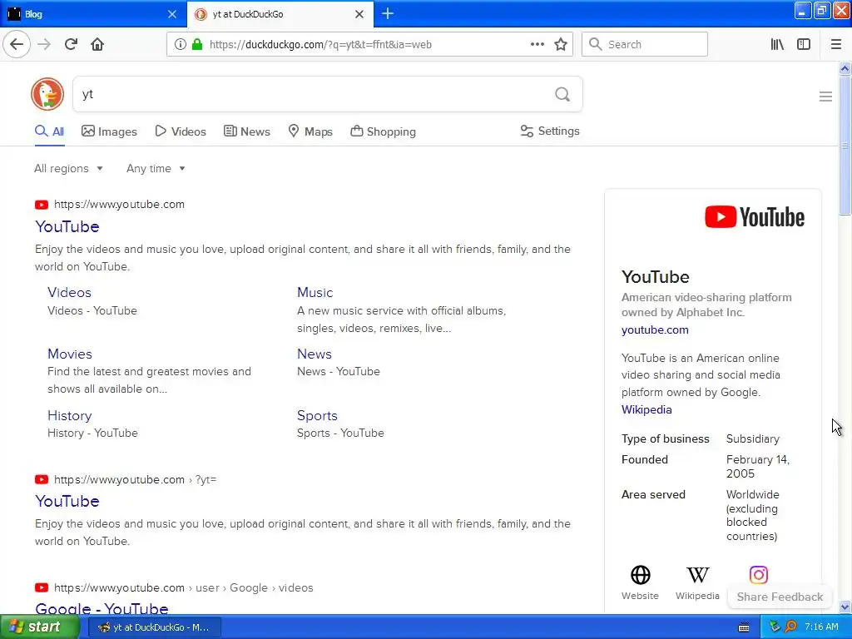The image size is (852, 639).
Task: Open DuckDuckGo side menu icon
Action: point(825,97)
